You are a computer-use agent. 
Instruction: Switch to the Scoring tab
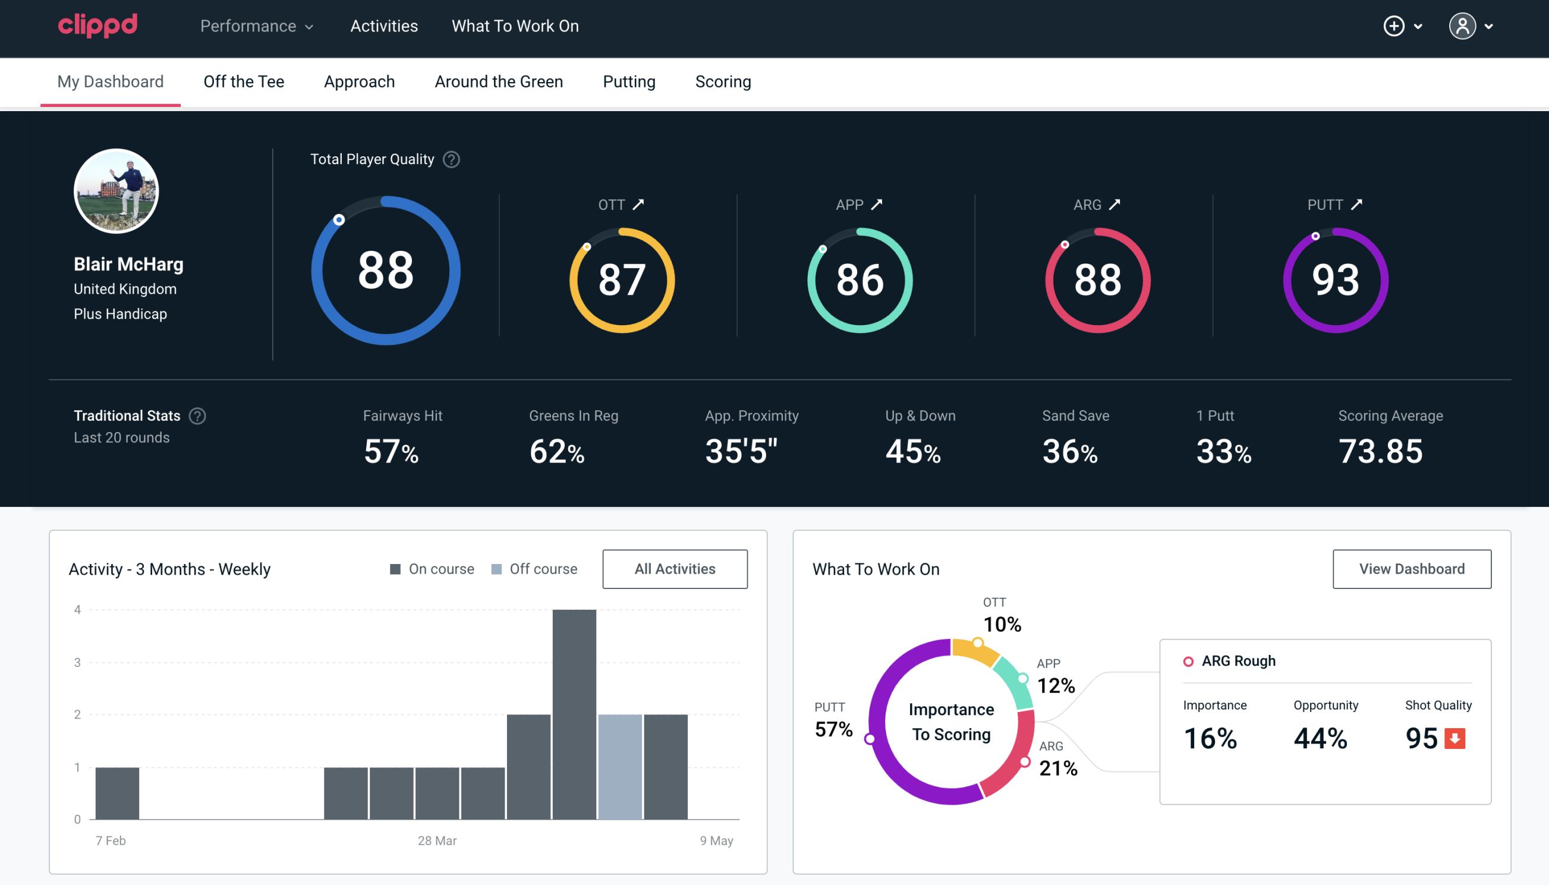coord(723,81)
